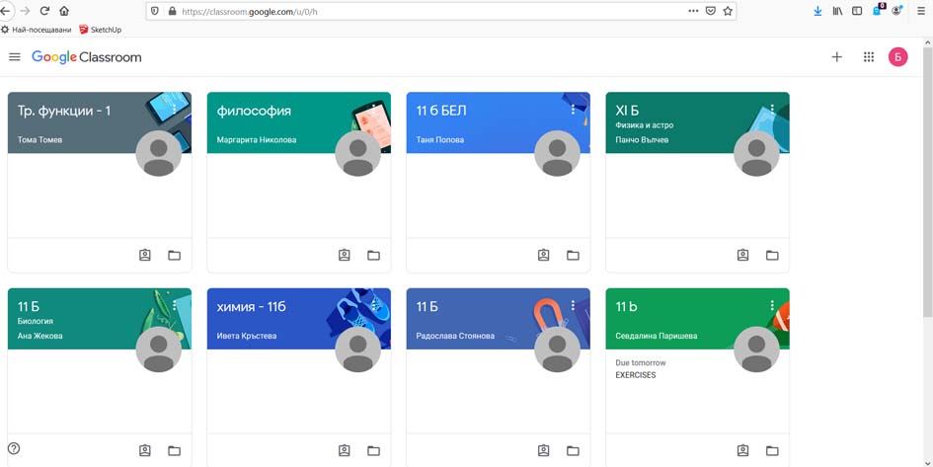Open the Google apps grid

(868, 57)
